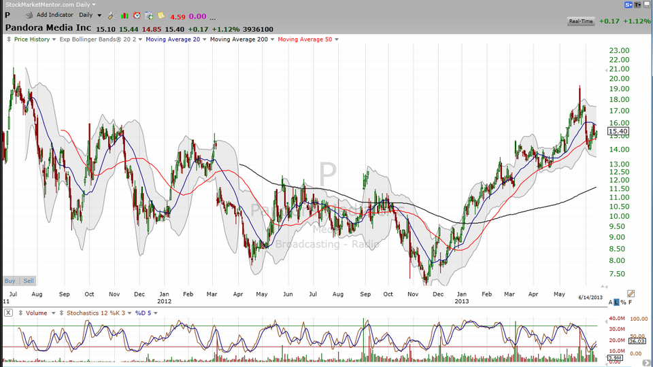This screenshot has height=367, width=653.
Task: Click the move handle beside Volume
Action: tap(20, 313)
